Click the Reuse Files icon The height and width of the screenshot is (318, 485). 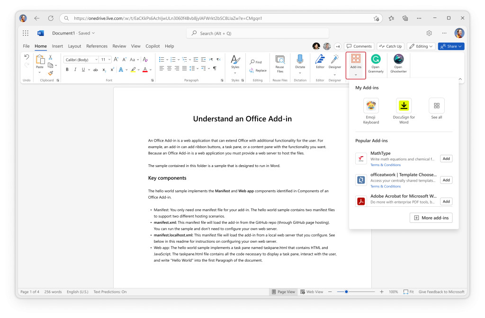279,63
